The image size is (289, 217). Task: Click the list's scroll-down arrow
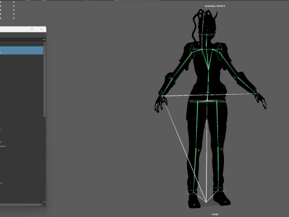tap(45, 201)
